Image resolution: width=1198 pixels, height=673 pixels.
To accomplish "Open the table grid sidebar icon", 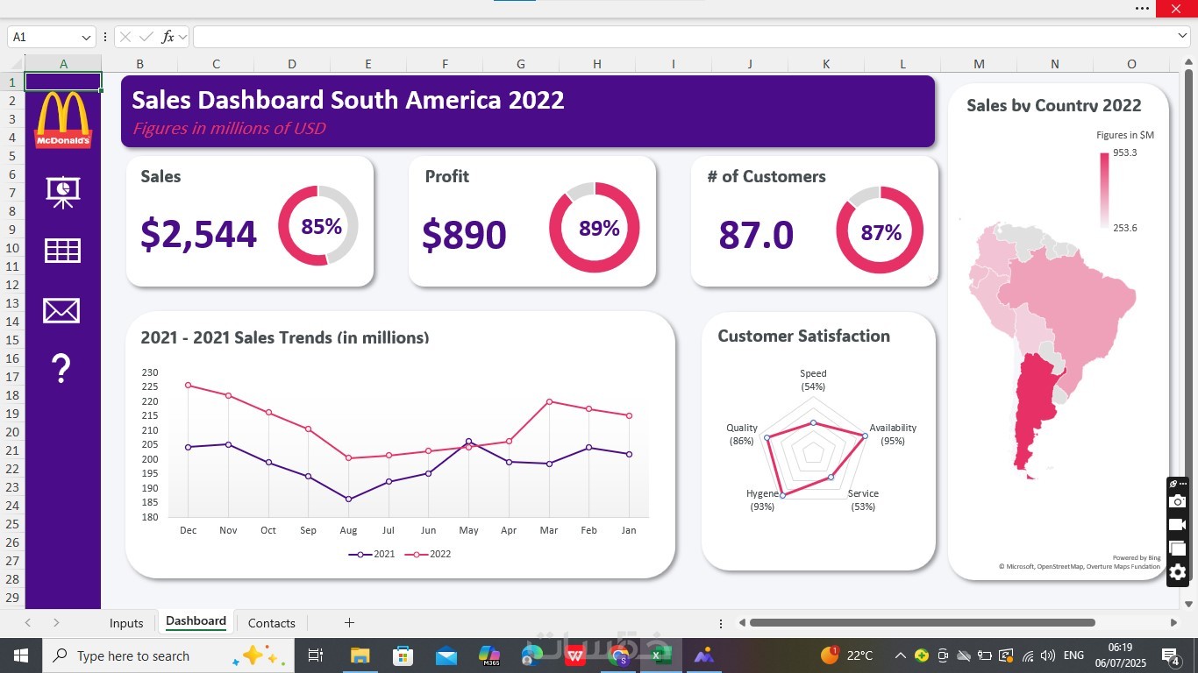I will point(62,251).
